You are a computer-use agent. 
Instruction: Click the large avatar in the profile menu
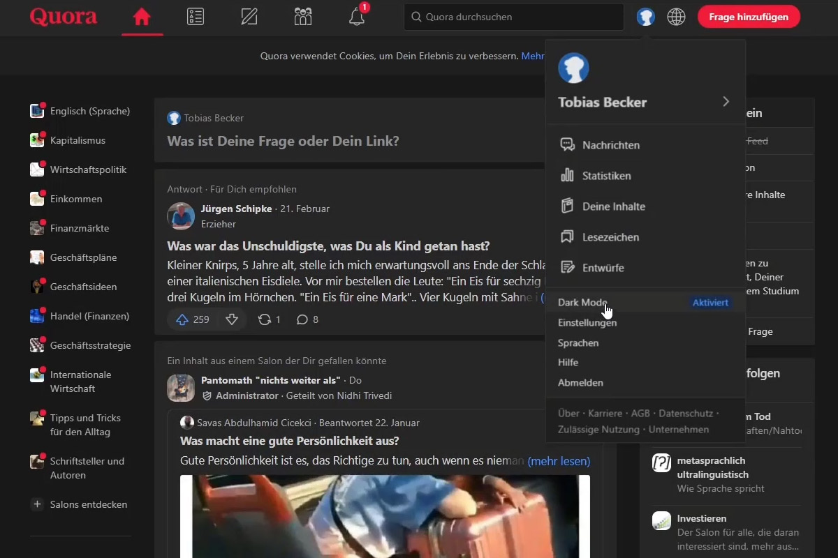pos(573,68)
